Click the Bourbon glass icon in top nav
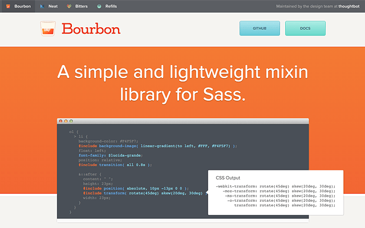The height and width of the screenshot is (228, 365). tap(8, 6)
